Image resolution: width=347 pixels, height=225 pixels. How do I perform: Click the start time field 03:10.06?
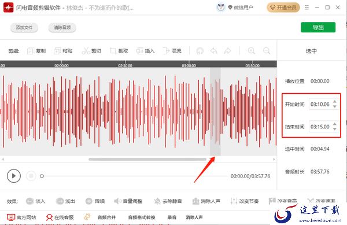coord(320,104)
